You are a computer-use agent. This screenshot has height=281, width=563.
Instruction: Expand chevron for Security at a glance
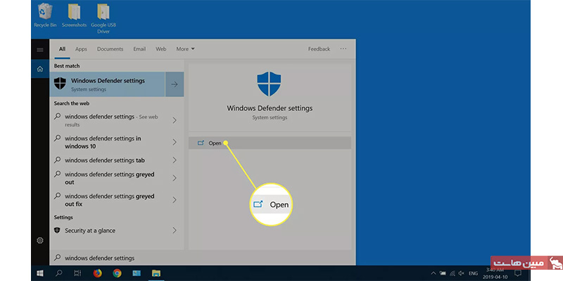(x=175, y=230)
